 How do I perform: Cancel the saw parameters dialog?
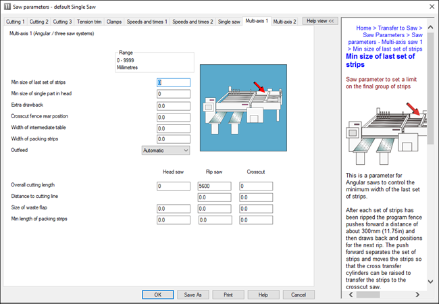tap(299, 295)
